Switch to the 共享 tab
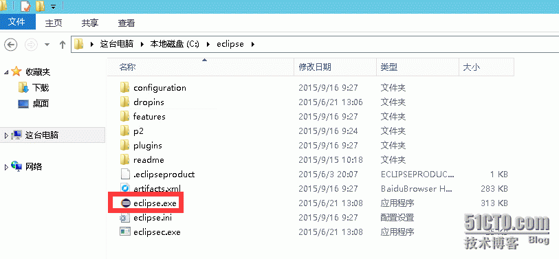 [x=90, y=23]
